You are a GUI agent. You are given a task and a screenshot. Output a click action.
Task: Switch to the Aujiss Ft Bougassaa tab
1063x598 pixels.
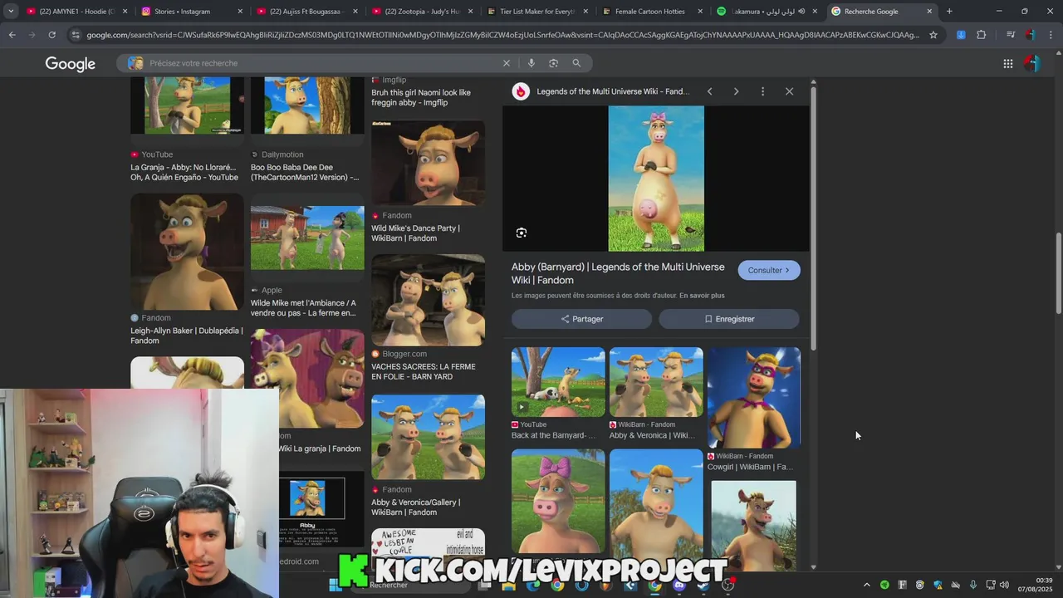[306, 12]
